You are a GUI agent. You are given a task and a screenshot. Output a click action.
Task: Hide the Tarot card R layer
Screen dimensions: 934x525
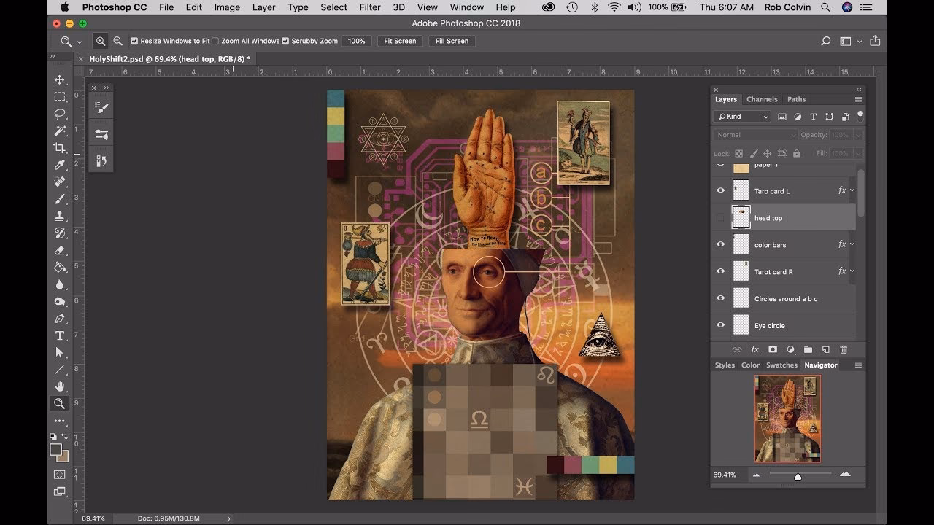720,271
